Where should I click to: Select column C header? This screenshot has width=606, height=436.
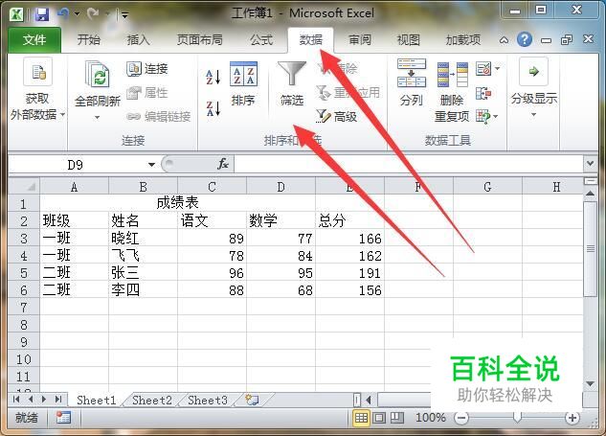(x=212, y=187)
